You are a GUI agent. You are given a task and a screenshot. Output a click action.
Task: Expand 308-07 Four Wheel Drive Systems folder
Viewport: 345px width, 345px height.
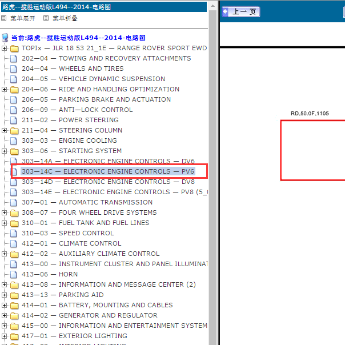[4, 212]
